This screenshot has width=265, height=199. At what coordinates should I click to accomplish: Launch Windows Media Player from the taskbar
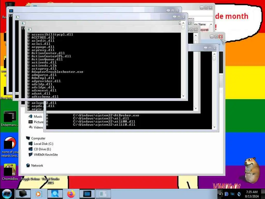(x=38, y=194)
